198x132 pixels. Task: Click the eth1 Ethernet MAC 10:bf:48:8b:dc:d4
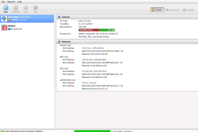(x=94, y=77)
